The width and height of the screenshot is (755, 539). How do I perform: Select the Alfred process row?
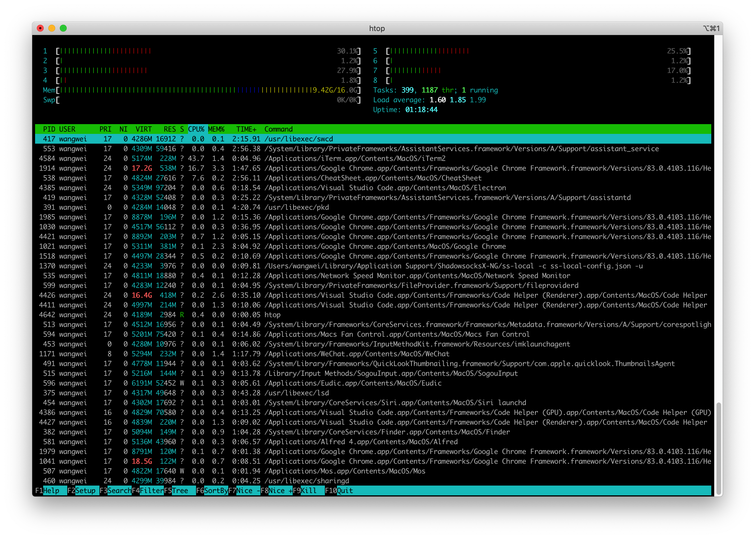pyautogui.click(x=373, y=442)
